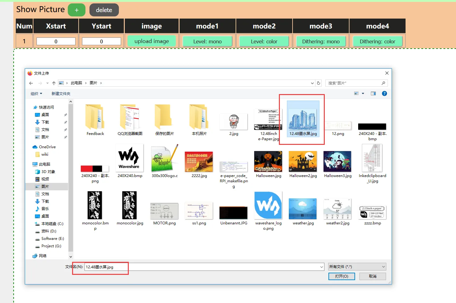Open the 本机照片 folder
456x303 pixels.
pyautogui.click(x=199, y=120)
